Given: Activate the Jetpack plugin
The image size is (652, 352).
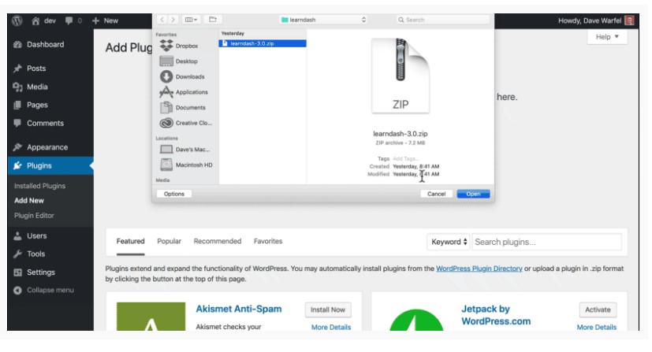Looking at the screenshot, I should (x=598, y=309).
